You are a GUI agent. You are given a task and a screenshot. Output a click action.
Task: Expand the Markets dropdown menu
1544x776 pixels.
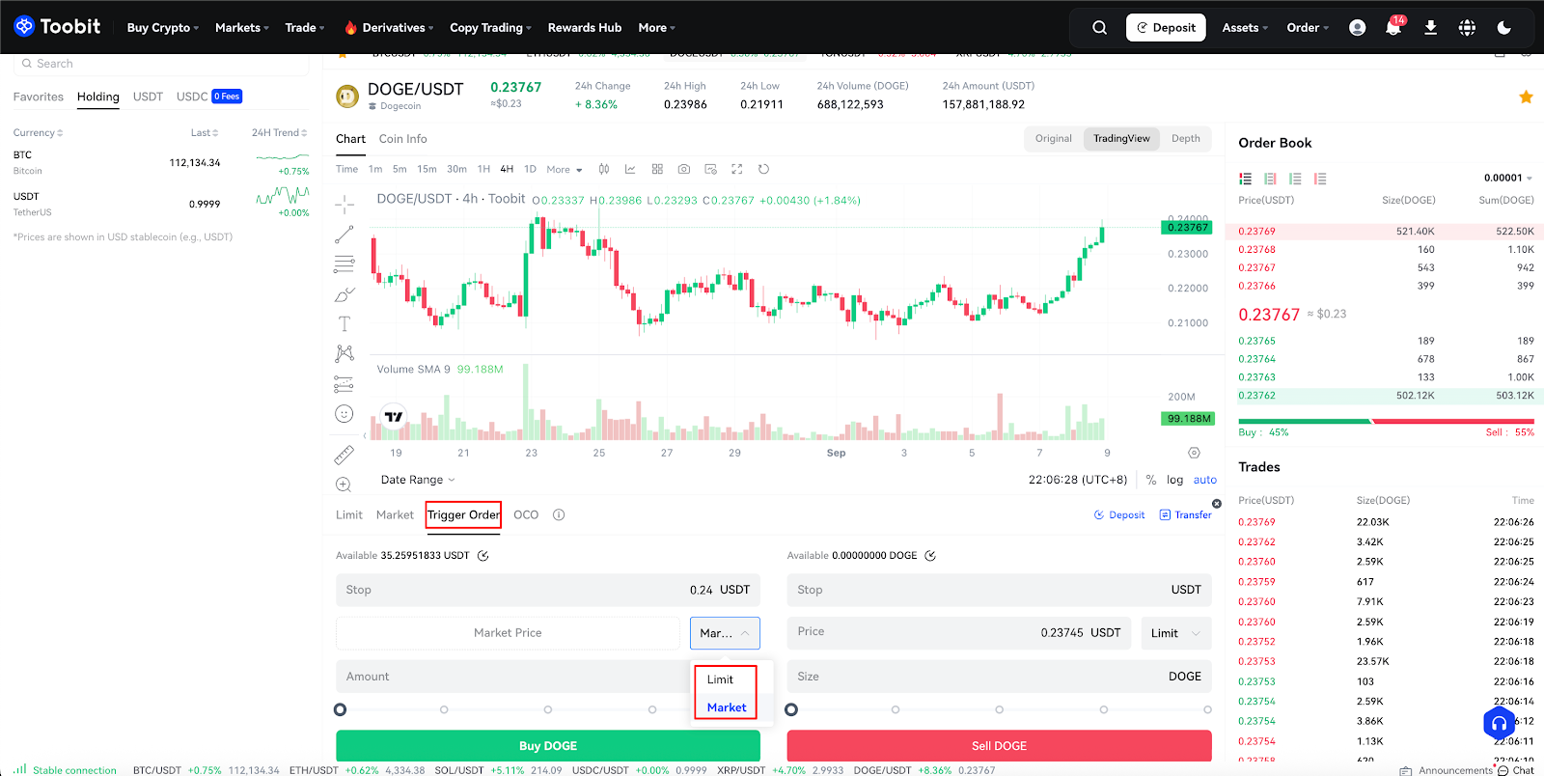click(242, 28)
